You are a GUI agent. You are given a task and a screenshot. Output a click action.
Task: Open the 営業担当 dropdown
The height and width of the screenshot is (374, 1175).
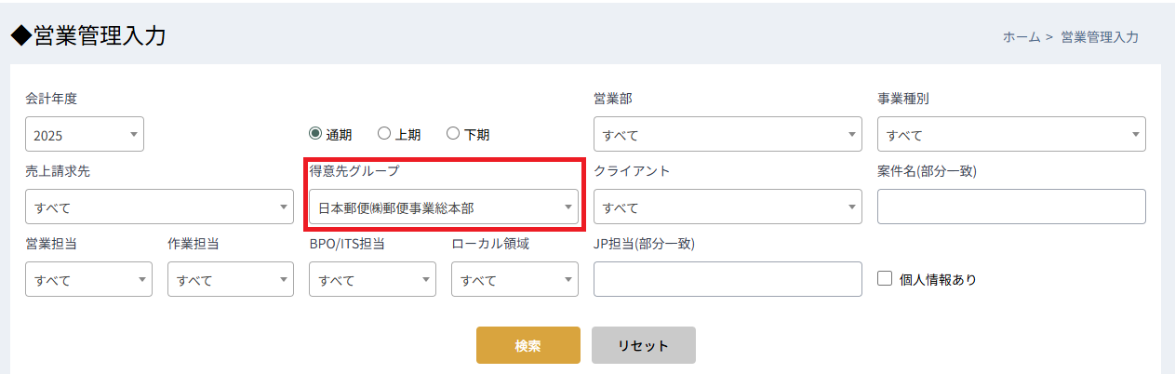pyautogui.click(x=88, y=279)
